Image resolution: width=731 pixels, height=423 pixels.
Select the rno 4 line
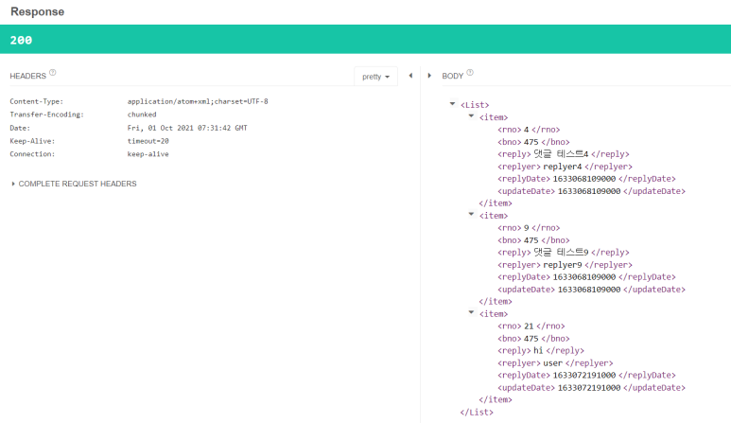tap(529, 130)
